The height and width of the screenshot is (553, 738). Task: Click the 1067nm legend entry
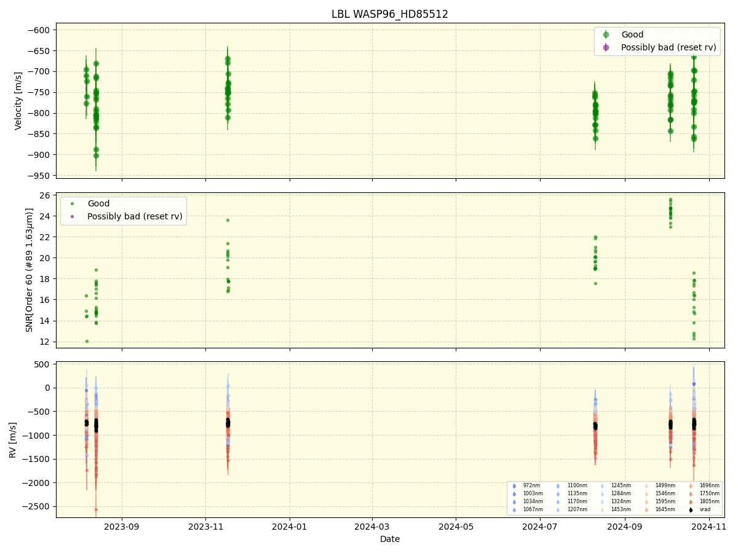point(533,510)
